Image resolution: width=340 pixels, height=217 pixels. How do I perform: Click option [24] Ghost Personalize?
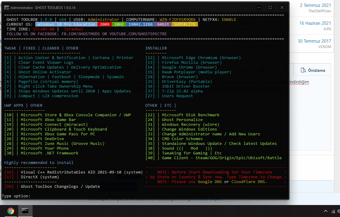pyautogui.click(x=174, y=120)
